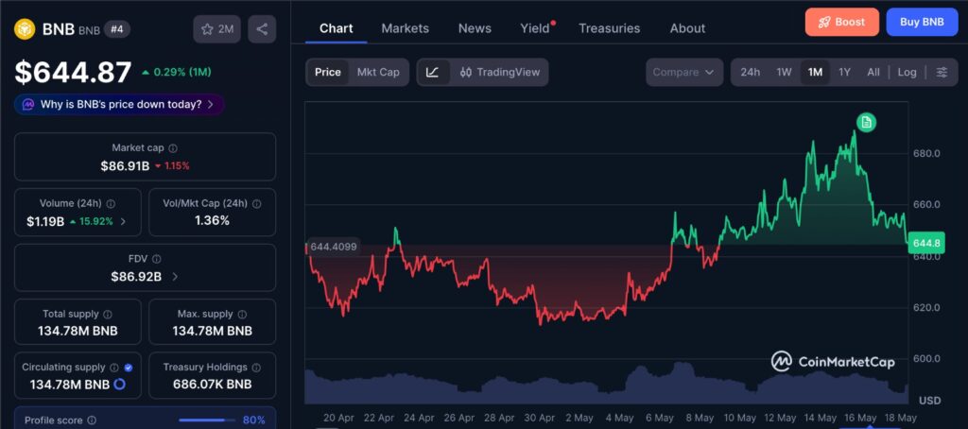Set chart range to 24h

point(750,72)
